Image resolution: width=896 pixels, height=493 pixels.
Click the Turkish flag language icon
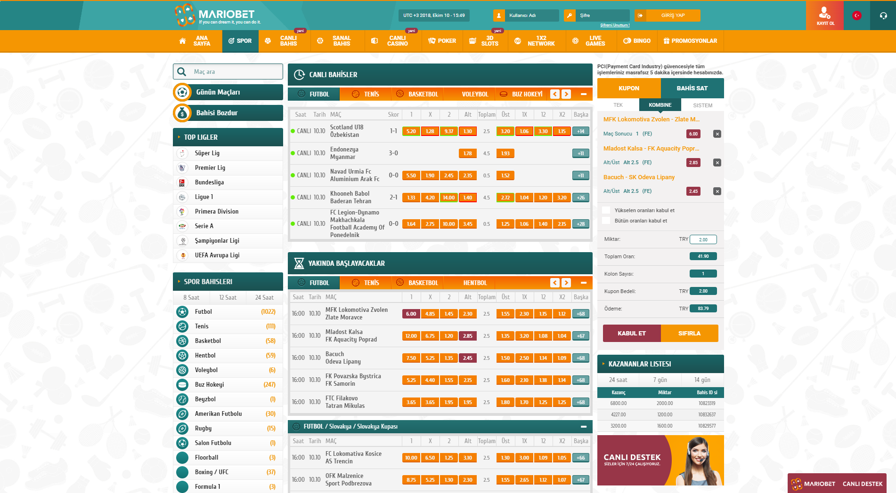(x=856, y=16)
